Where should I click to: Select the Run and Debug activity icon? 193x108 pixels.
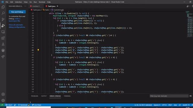(x=3, y=25)
